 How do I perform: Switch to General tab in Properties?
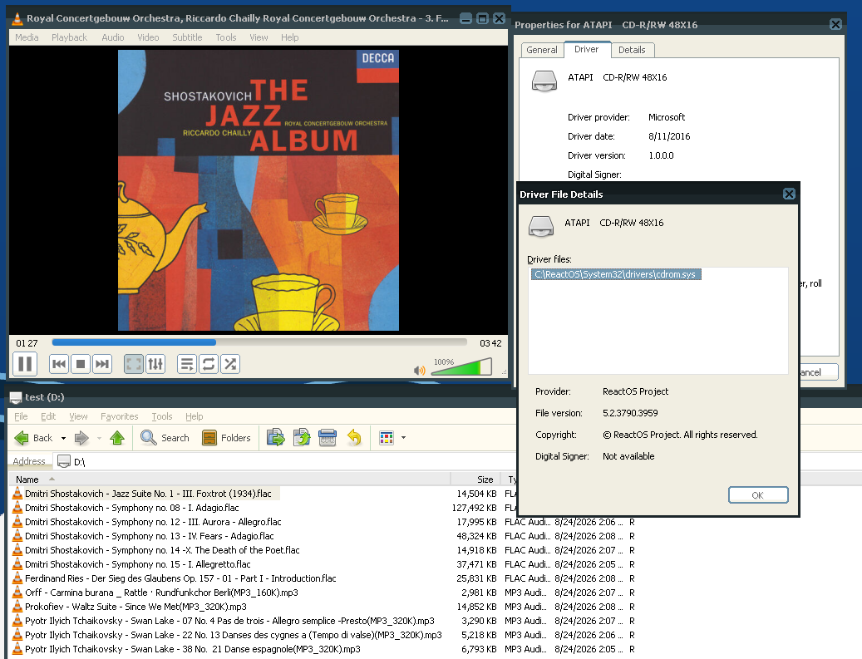coord(541,50)
